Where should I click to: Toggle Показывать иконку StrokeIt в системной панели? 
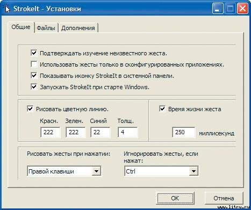coord(34,76)
